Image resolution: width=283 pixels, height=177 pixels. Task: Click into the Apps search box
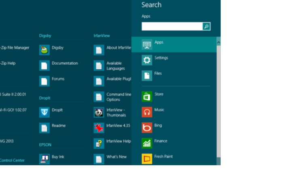(x=172, y=26)
